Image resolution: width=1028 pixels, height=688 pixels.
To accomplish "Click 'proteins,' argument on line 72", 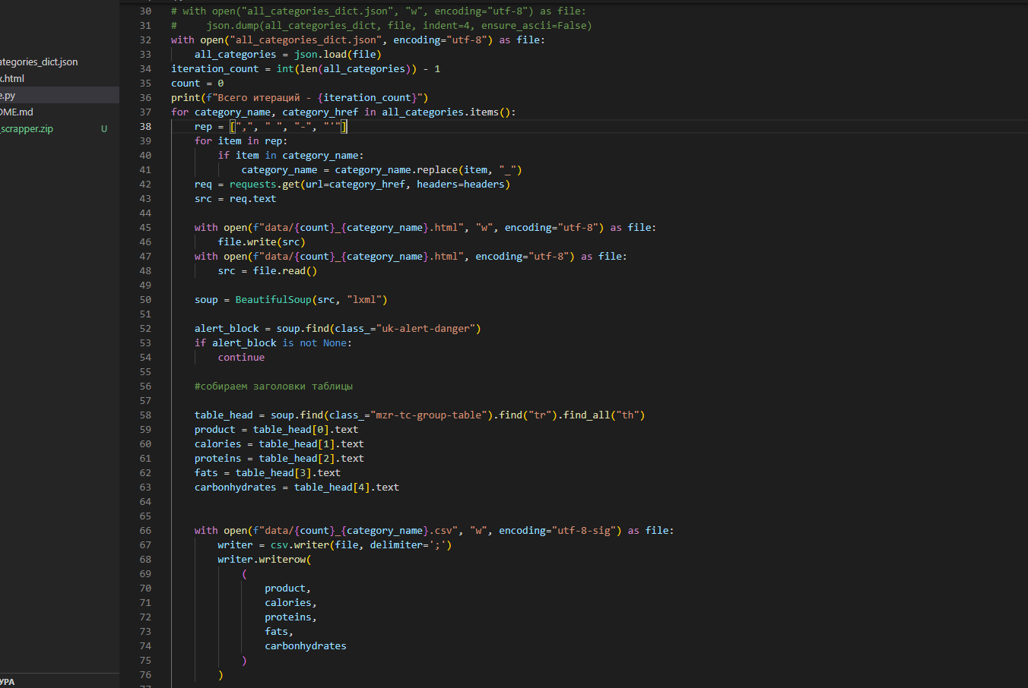I will pyautogui.click(x=291, y=617).
